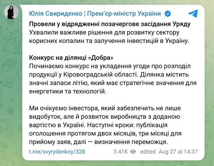Open the channel avatar photo
The width and height of the screenshot is (214, 166).
(11, 12)
